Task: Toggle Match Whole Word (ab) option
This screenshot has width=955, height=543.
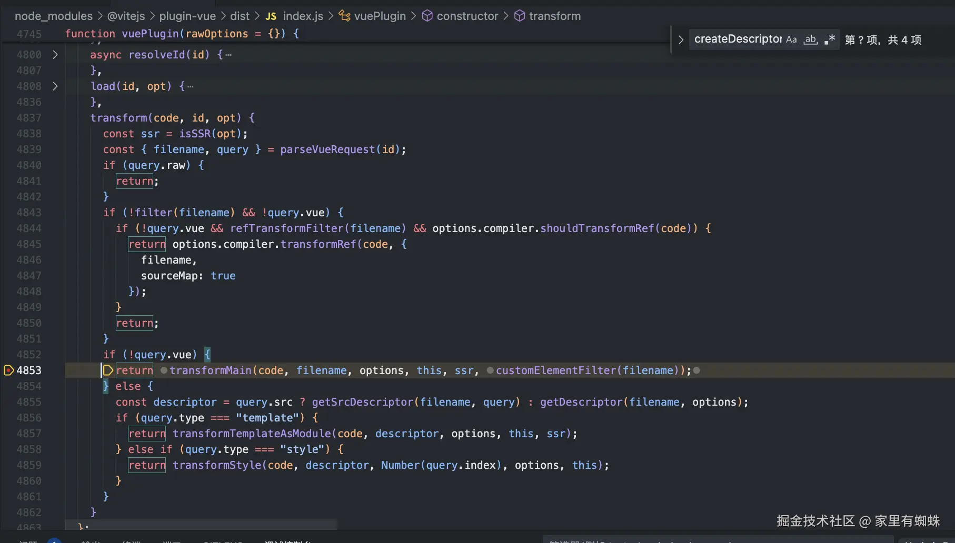Action: tap(811, 39)
